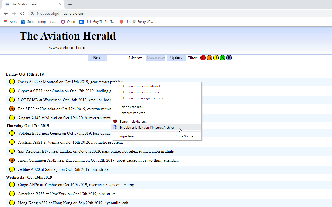Open 'Little Guy Tie Part T...' bookmark
Screen dimensions: 332x207
tap(97, 22)
